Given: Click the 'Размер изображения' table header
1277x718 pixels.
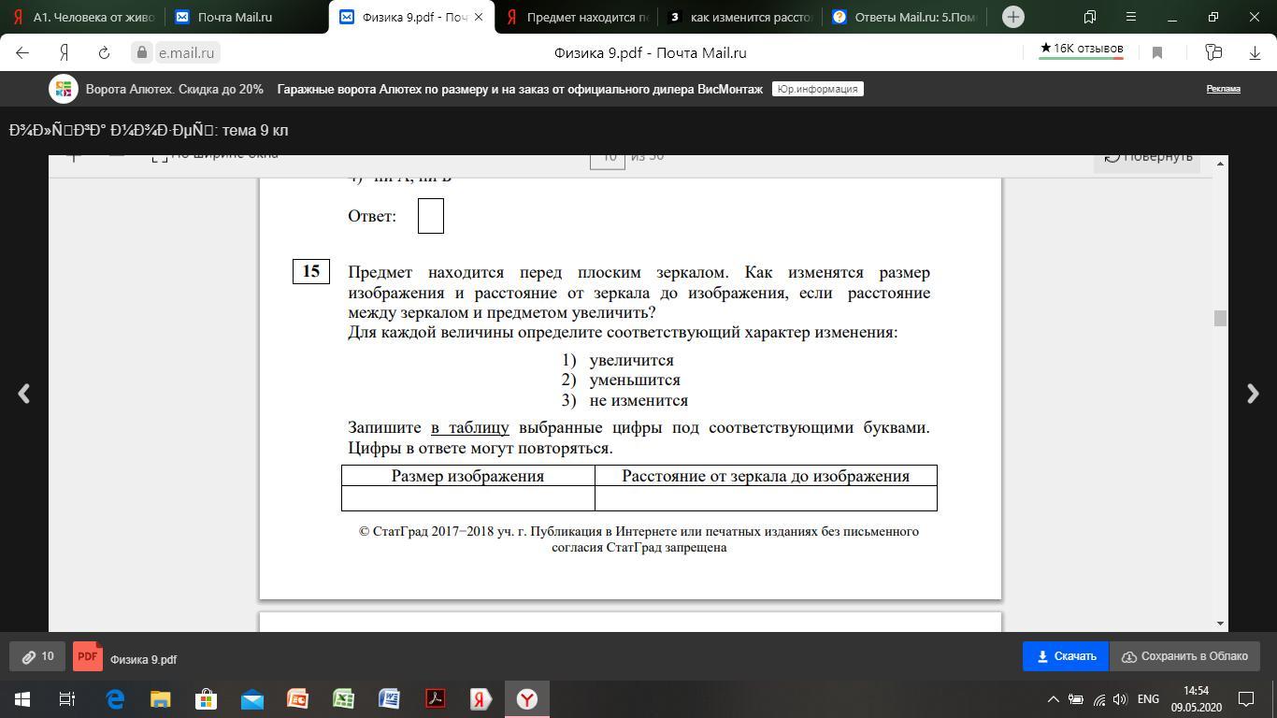Looking at the screenshot, I should (x=467, y=476).
